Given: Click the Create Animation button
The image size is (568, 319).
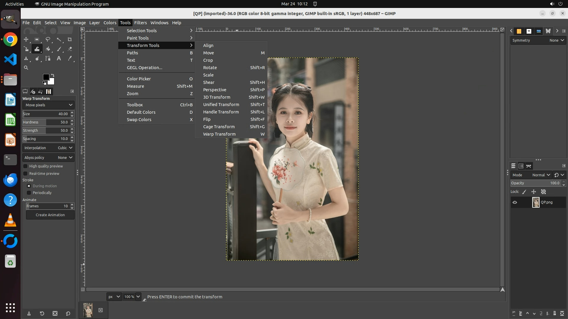Looking at the screenshot, I should [x=50, y=215].
